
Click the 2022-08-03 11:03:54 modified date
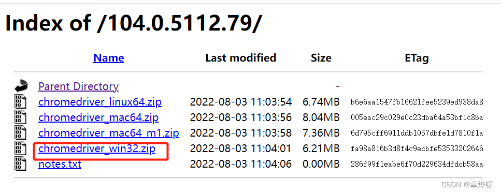(240, 102)
